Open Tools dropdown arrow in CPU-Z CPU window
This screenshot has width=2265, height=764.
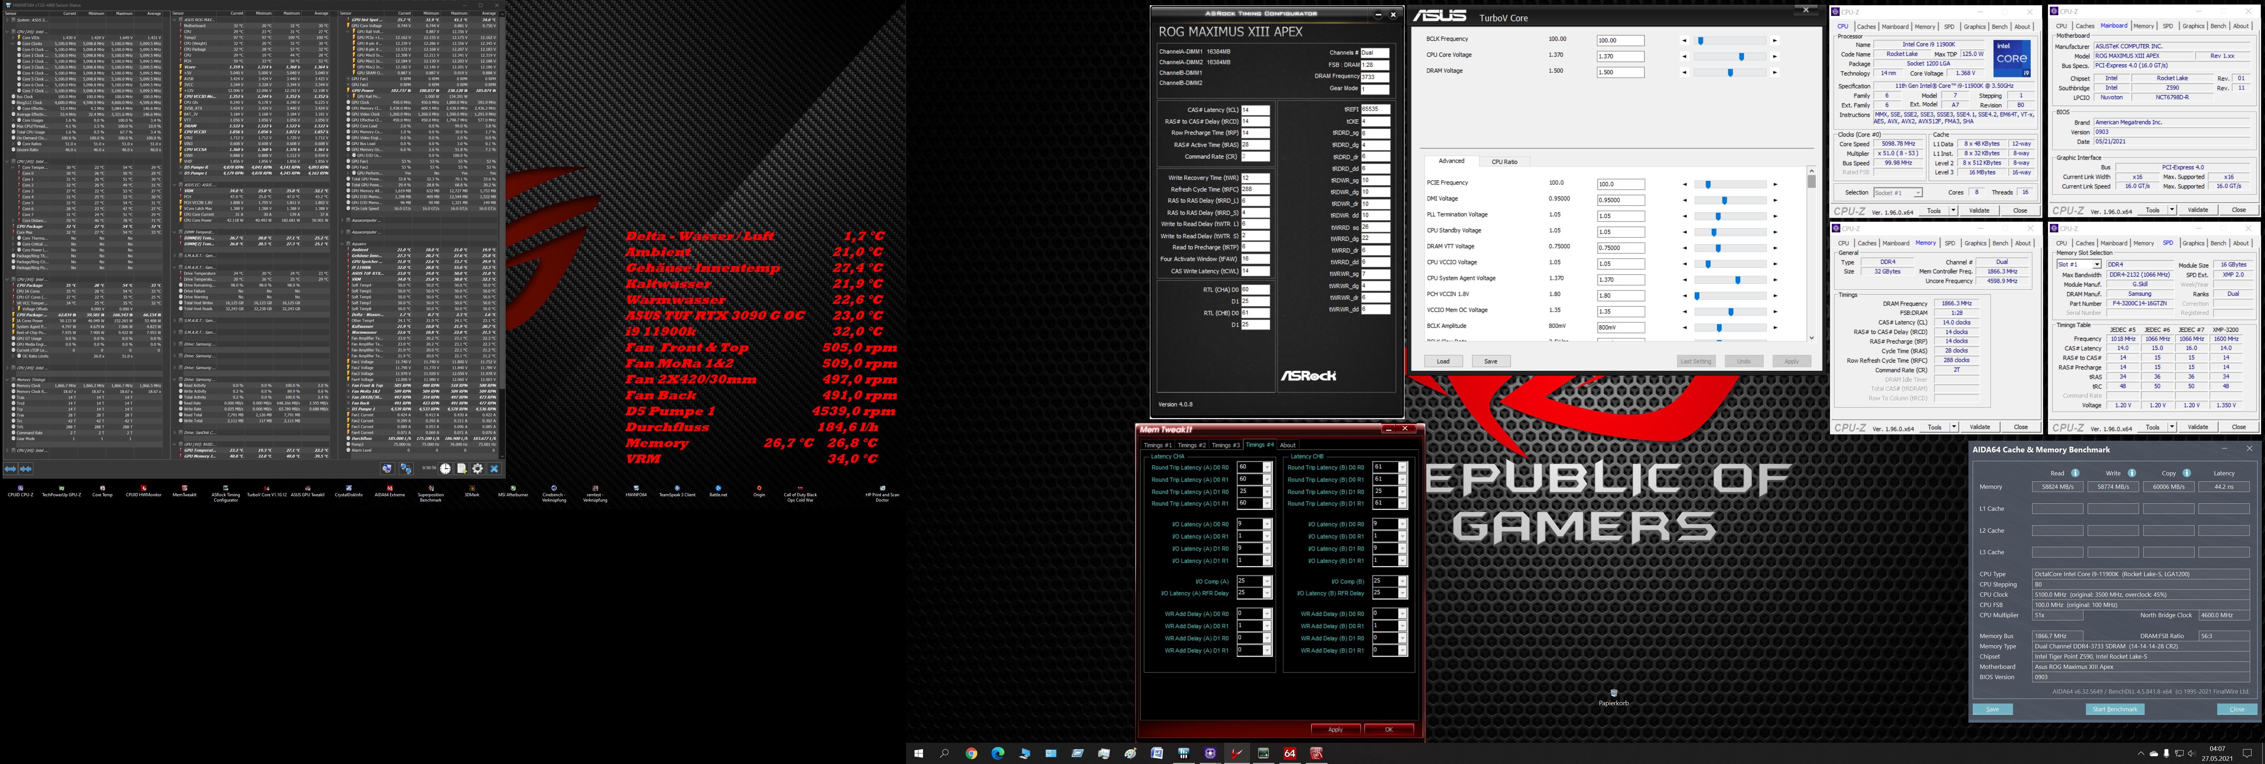pos(1954,210)
